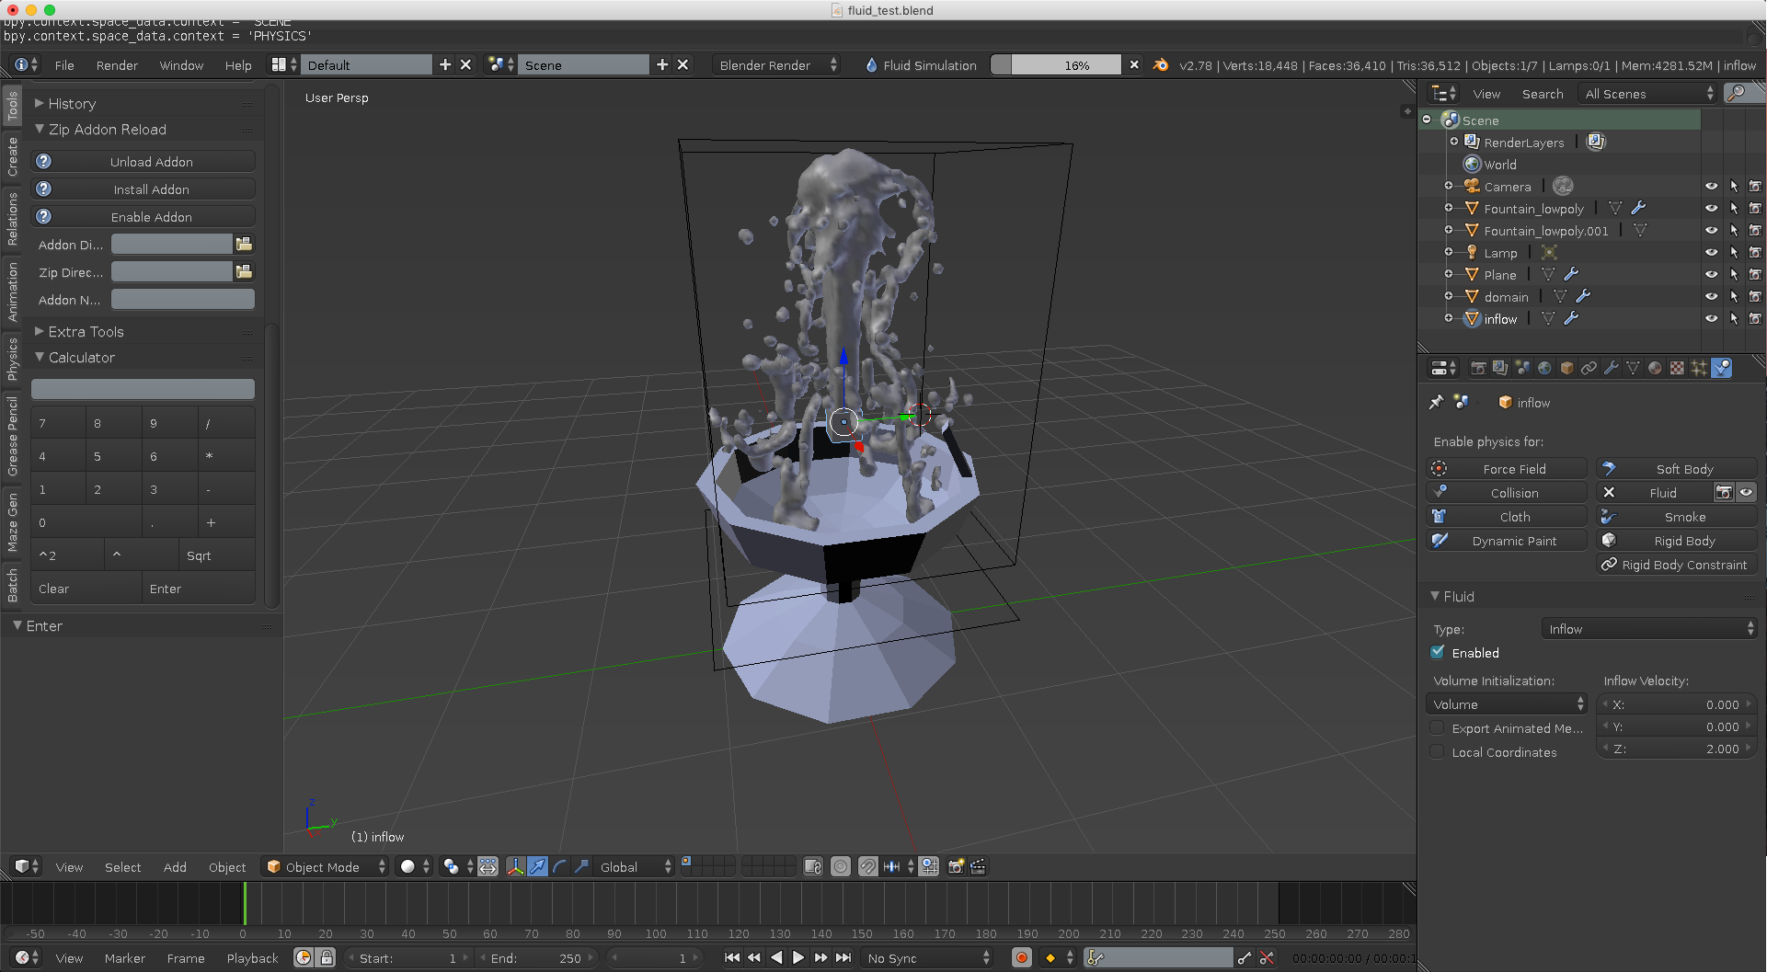Screen dimensions: 1767x972
Task: Open the Object properties tab
Action: coord(1566,368)
